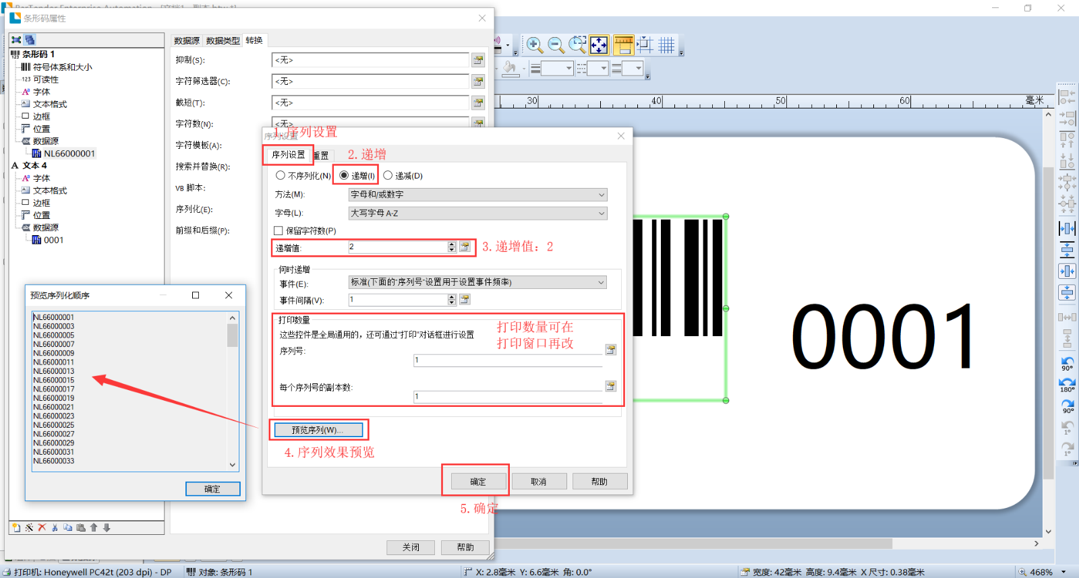The height and width of the screenshot is (578, 1079).
Task: Click the scissors cut icon below tree
Action: [55, 527]
